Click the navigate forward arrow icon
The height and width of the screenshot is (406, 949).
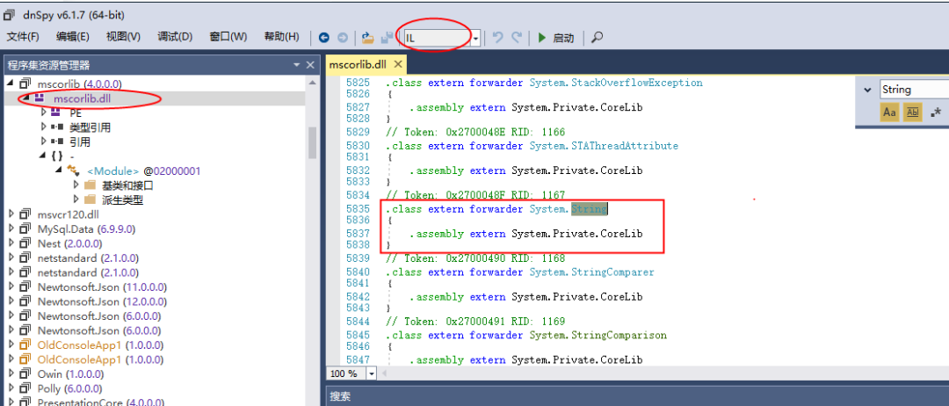(343, 38)
